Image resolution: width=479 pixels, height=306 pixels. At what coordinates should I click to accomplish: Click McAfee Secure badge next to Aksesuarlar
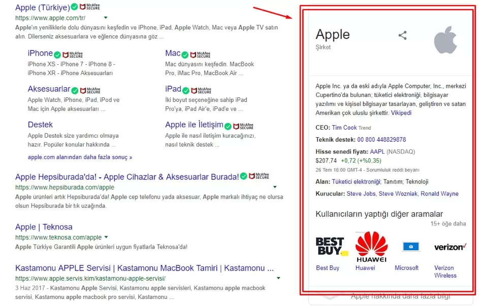(90, 91)
